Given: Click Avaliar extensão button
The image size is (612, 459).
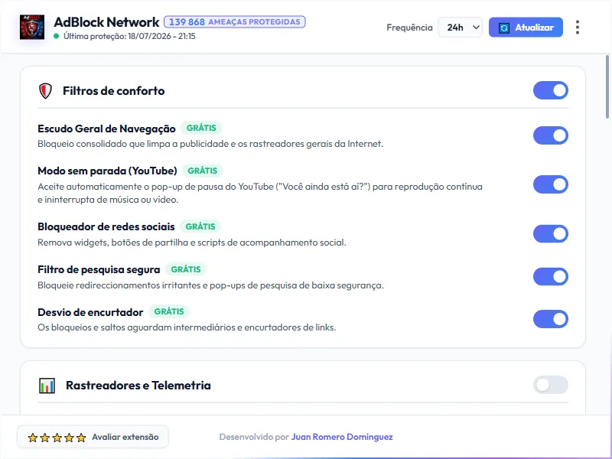Looking at the screenshot, I should (x=93, y=437).
